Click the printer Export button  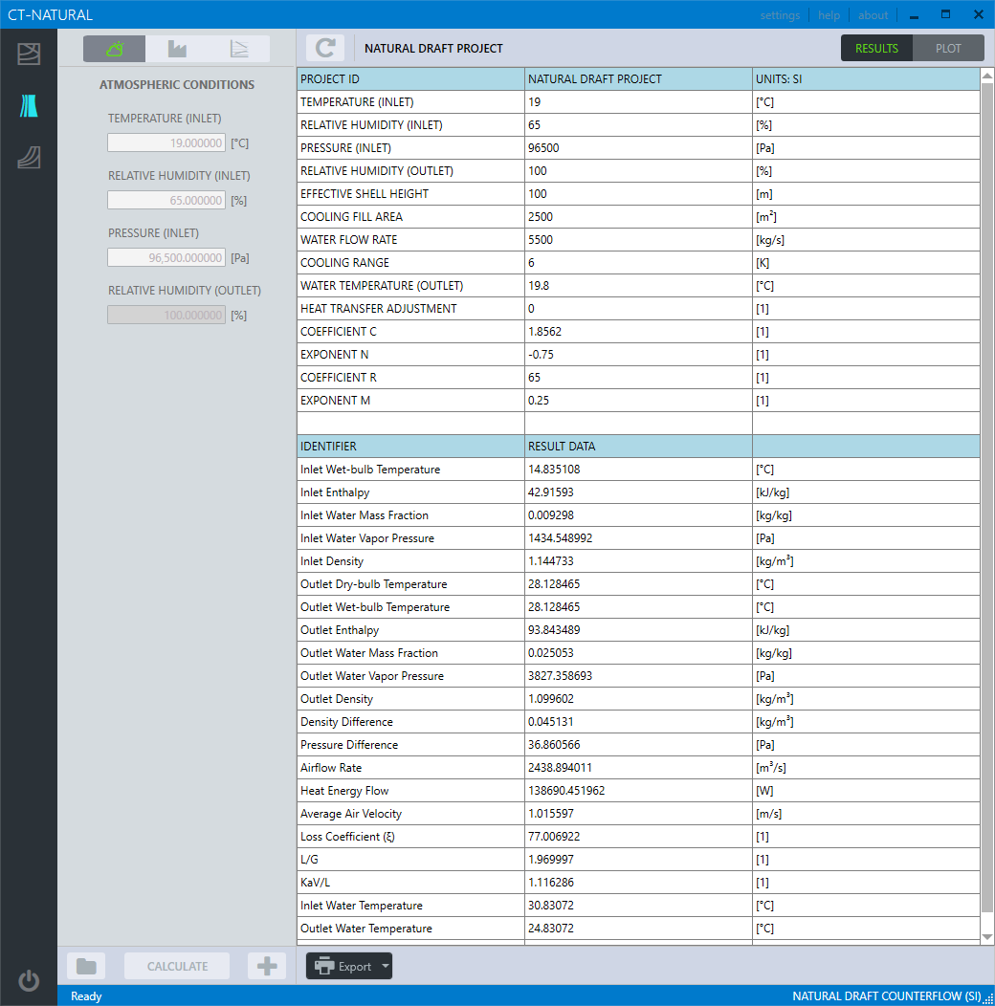343,966
